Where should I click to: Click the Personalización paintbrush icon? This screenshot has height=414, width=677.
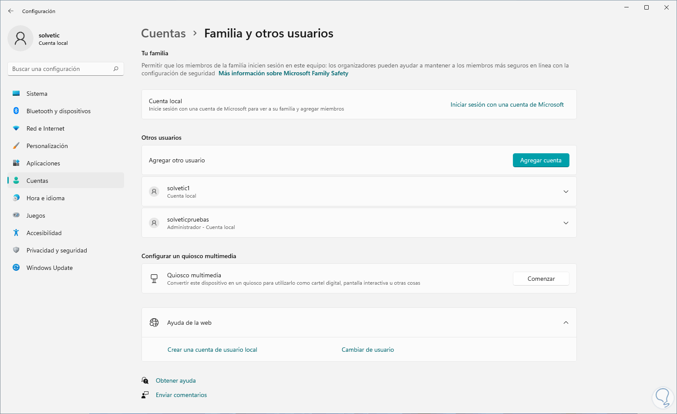[16, 146]
